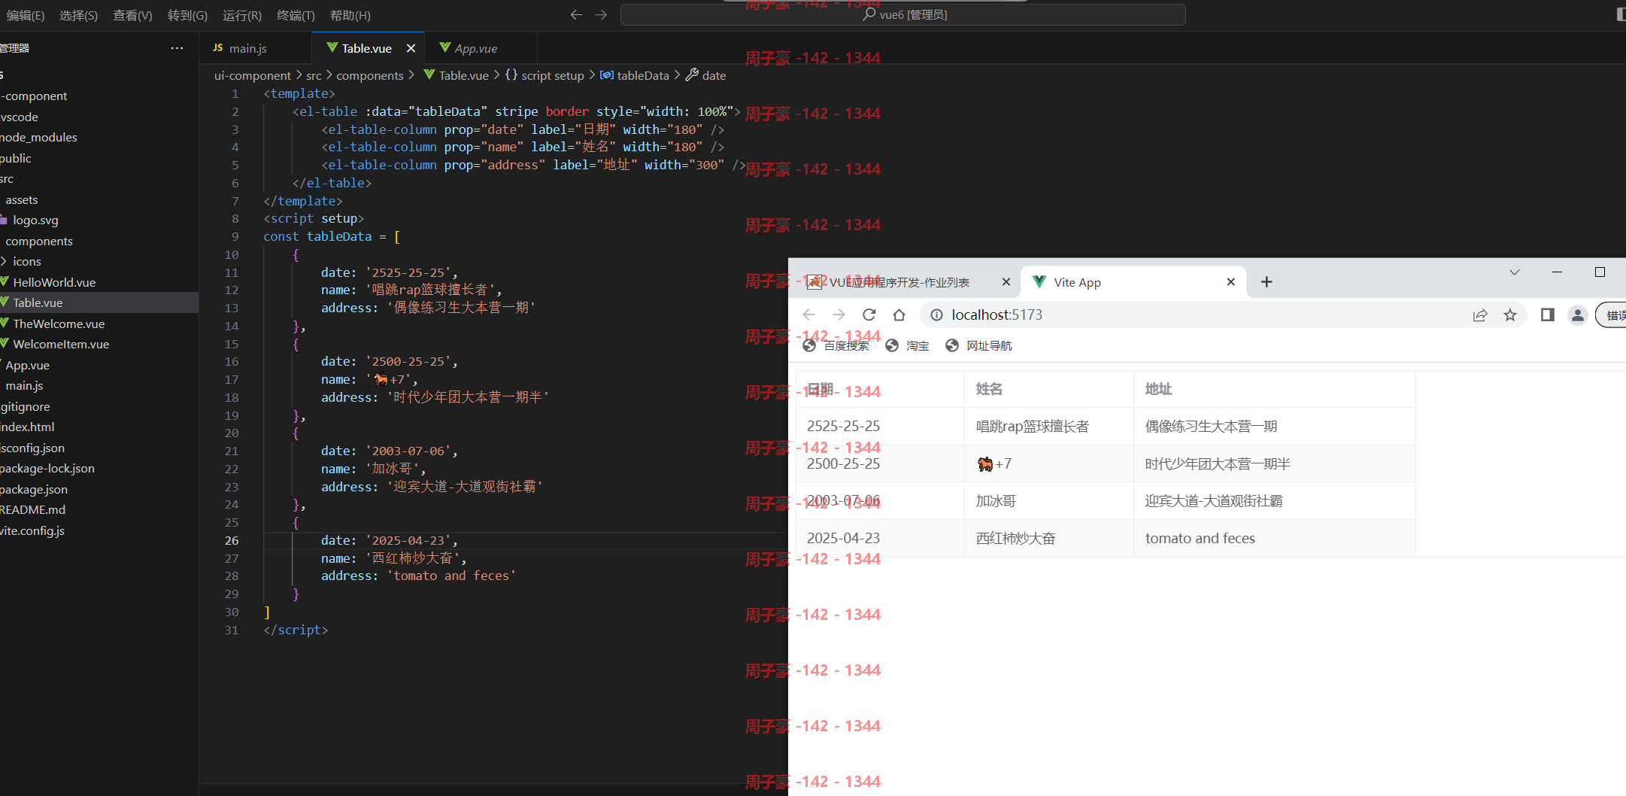1626x796 pixels.
Task: Open the 淘宝 bookmark
Action: pos(908,346)
